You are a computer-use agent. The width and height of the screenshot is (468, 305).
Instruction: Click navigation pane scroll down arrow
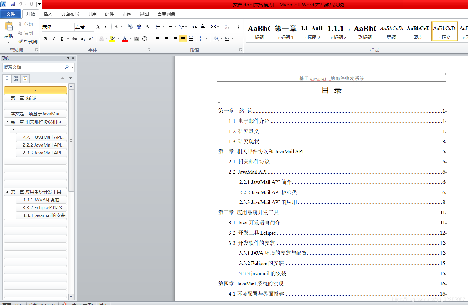click(71, 297)
